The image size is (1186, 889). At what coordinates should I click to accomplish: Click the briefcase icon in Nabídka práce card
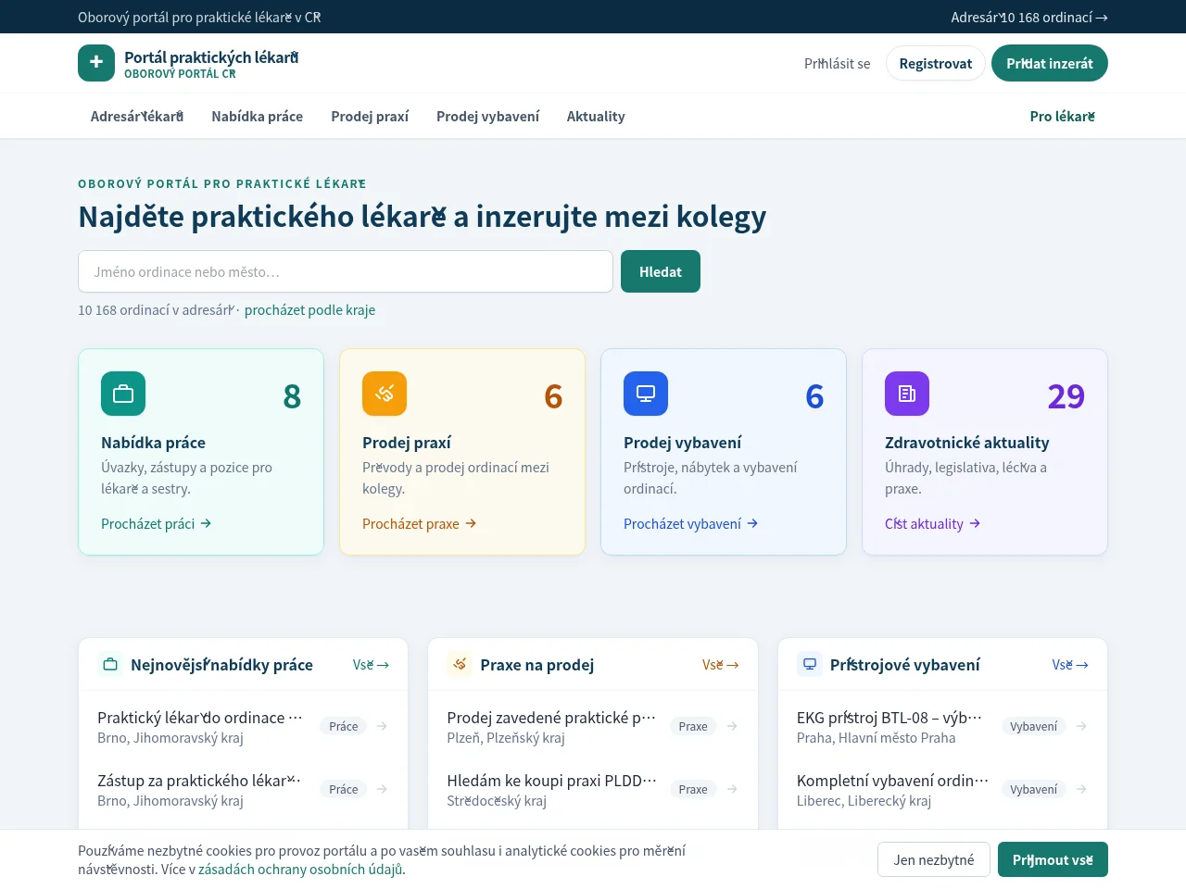pyautogui.click(x=123, y=394)
